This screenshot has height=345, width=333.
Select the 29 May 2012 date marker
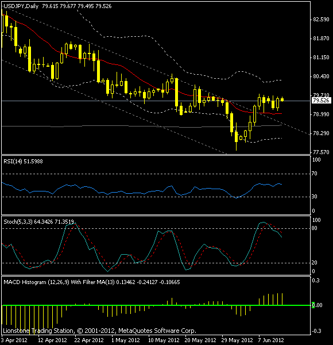(x=237, y=340)
